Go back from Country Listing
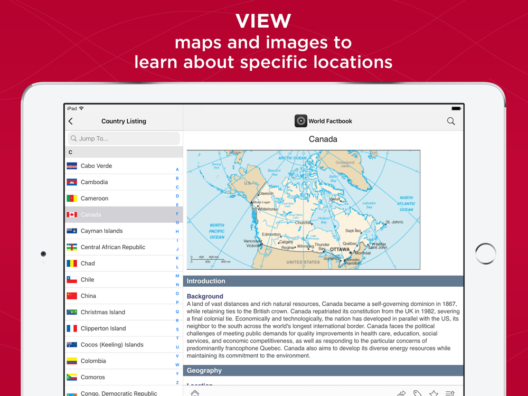The image size is (528, 396). tap(70, 121)
